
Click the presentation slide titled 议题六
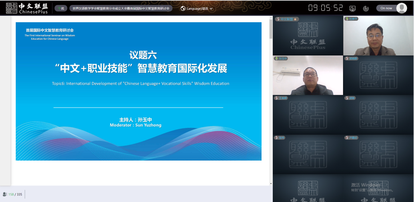coord(139,91)
